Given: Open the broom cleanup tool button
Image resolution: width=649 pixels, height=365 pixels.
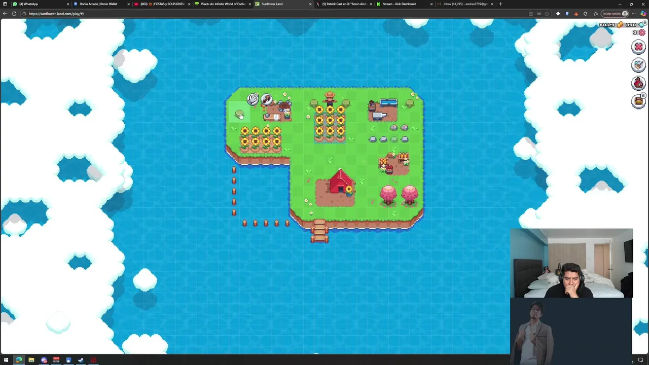Looking at the screenshot, I should tap(638, 65).
